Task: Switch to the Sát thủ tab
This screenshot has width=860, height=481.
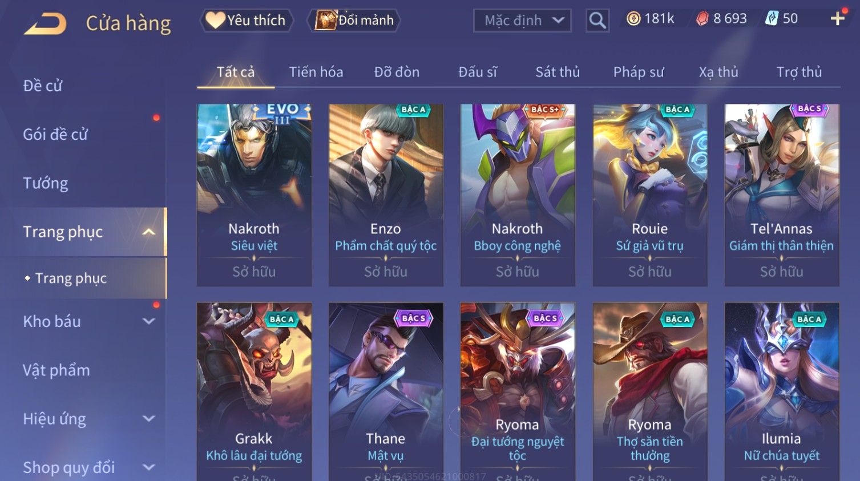Action: 558,72
